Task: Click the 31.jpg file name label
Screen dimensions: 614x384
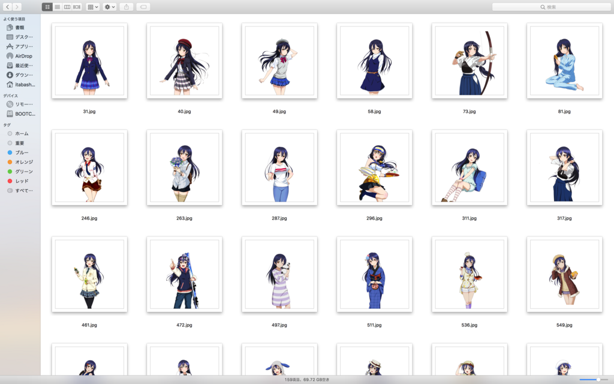Action: [x=89, y=112]
